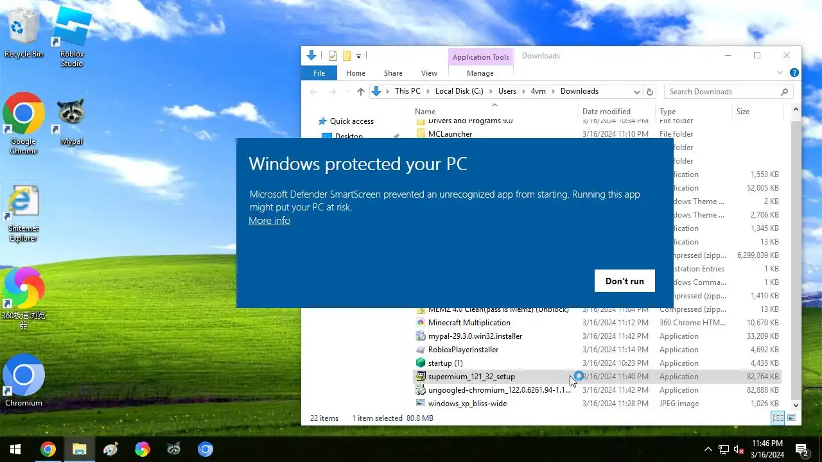Click the search magnifier icon
The width and height of the screenshot is (822, 462).
784,92
